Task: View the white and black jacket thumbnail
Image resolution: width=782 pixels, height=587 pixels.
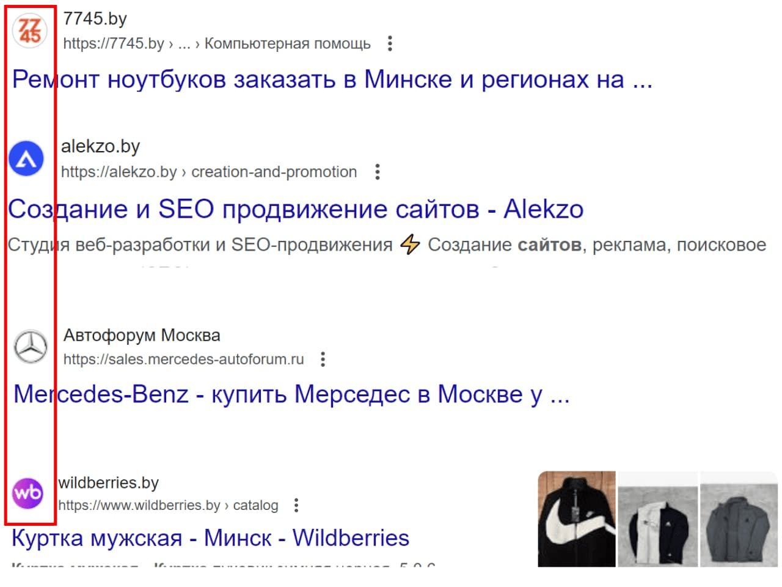Action: point(657,519)
